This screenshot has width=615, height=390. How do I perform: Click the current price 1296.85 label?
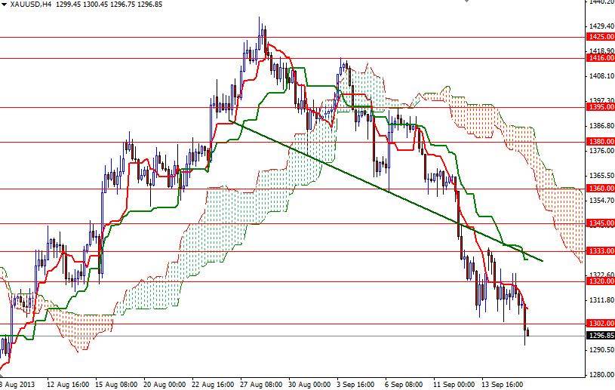click(x=601, y=336)
